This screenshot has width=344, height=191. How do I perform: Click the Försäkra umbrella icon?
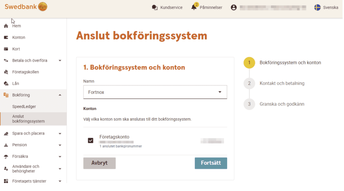pyautogui.click(x=6, y=157)
